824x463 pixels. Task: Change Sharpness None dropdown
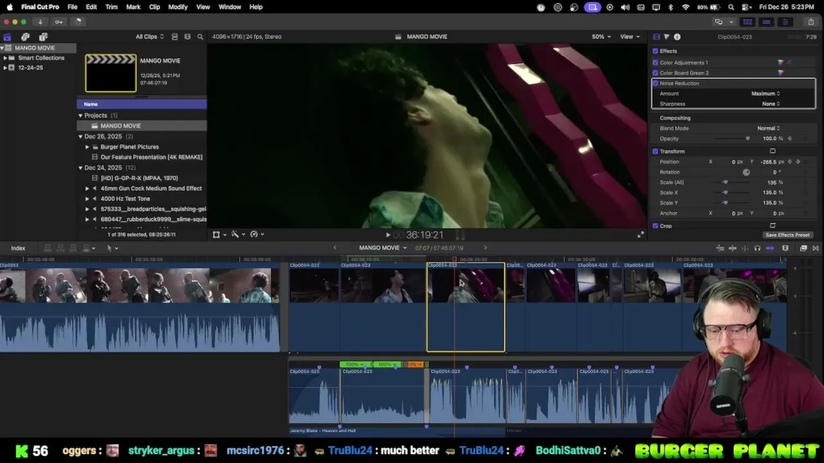tap(771, 104)
